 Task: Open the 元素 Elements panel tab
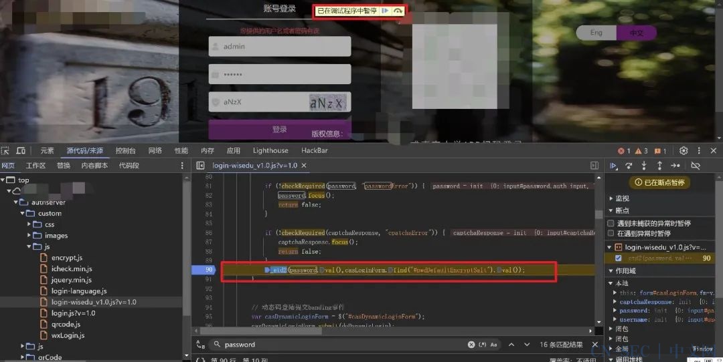(47, 150)
